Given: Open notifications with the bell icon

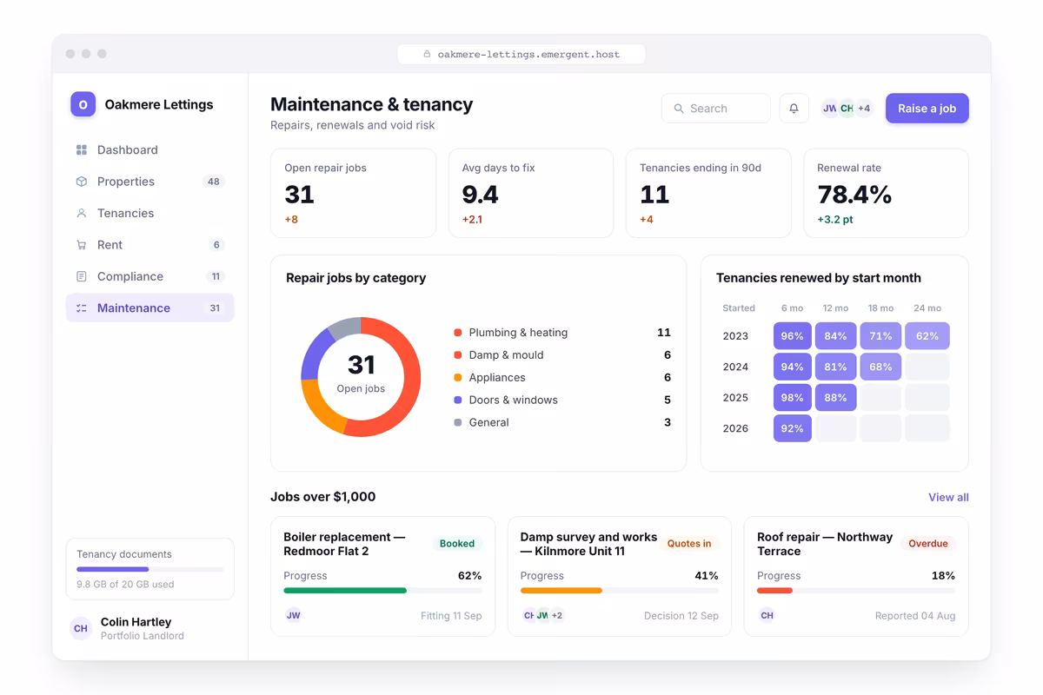Looking at the screenshot, I should [x=794, y=109].
